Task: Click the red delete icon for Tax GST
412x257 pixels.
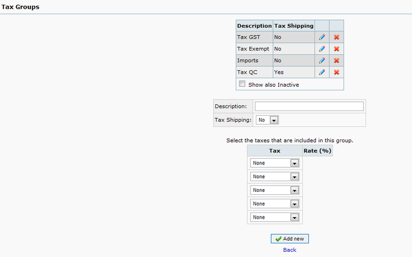Action: [x=336, y=37]
